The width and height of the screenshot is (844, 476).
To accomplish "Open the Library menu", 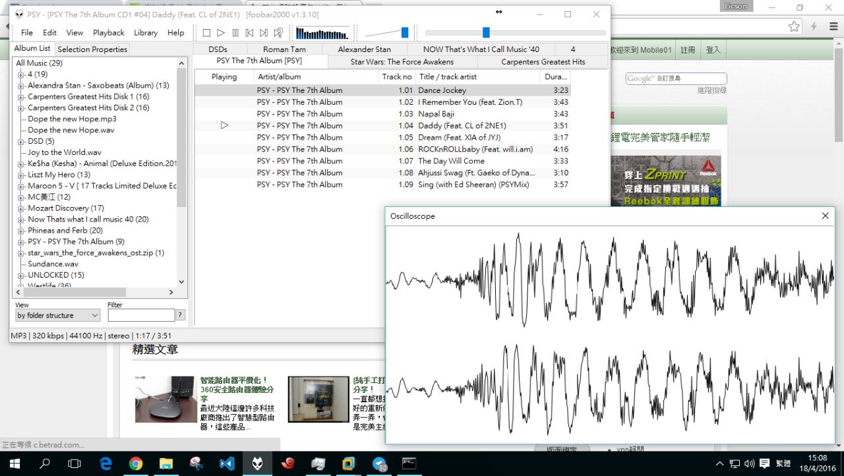I will tap(146, 32).
